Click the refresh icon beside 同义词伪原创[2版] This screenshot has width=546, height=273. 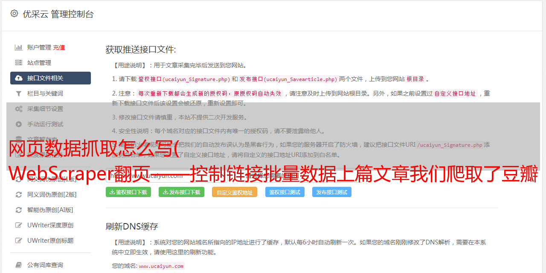click(x=19, y=195)
